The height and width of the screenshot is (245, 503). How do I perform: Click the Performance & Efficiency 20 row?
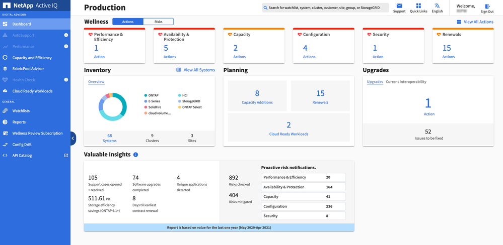tap(304, 177)
